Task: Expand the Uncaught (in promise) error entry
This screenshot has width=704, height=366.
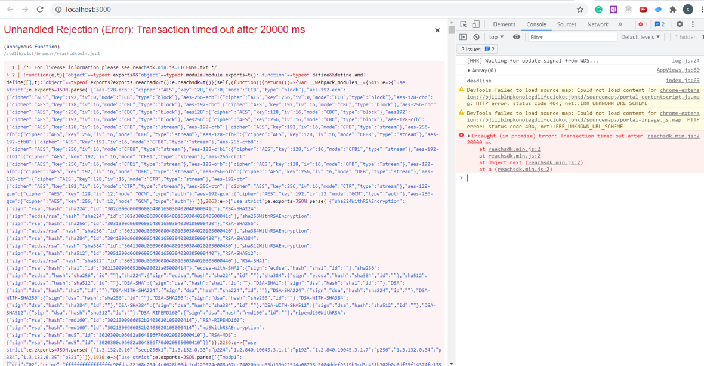Action: [469, 136]
